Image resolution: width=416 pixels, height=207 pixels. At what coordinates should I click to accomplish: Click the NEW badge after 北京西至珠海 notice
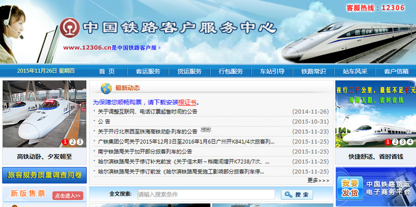pyautogui.click(x=205, y=130)
